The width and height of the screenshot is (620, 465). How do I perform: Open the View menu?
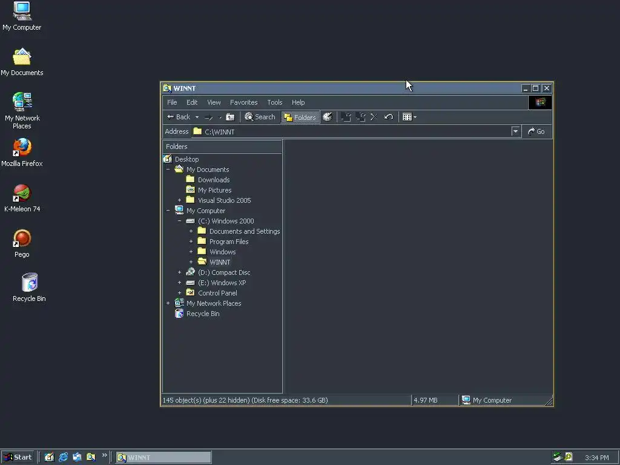point(214,102)
